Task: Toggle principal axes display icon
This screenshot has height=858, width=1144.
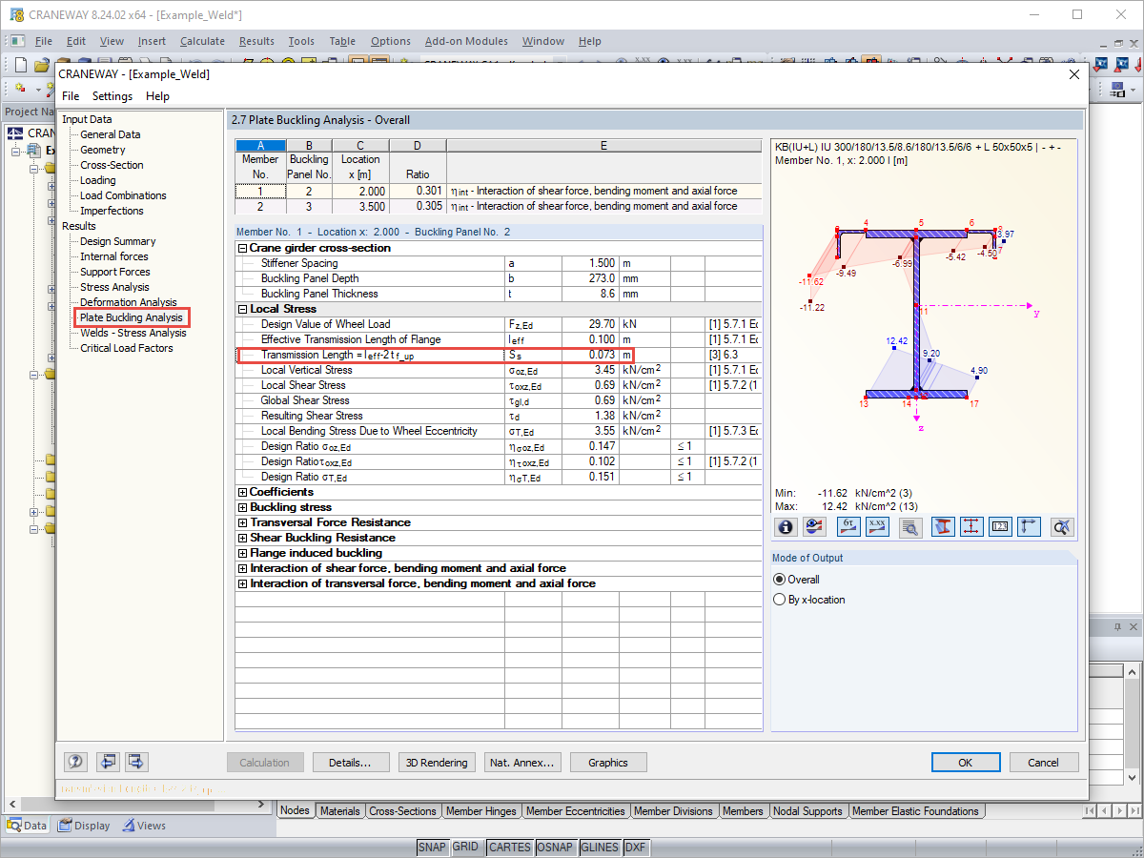Action: 1029,526
